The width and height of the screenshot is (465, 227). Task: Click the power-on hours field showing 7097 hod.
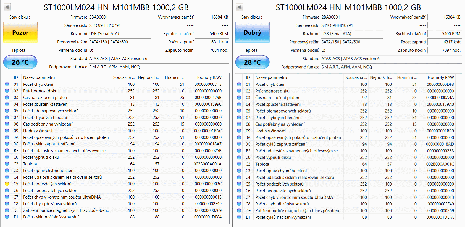444,50
